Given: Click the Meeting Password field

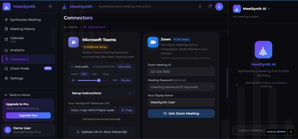Looking at the screenshot, I should [181, 87].
